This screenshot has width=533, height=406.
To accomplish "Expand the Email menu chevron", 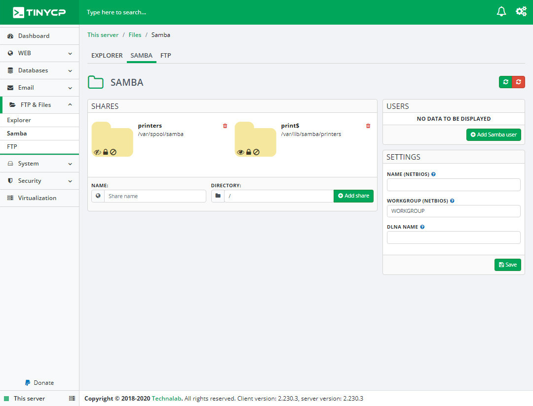I will (x=70, y=88).
